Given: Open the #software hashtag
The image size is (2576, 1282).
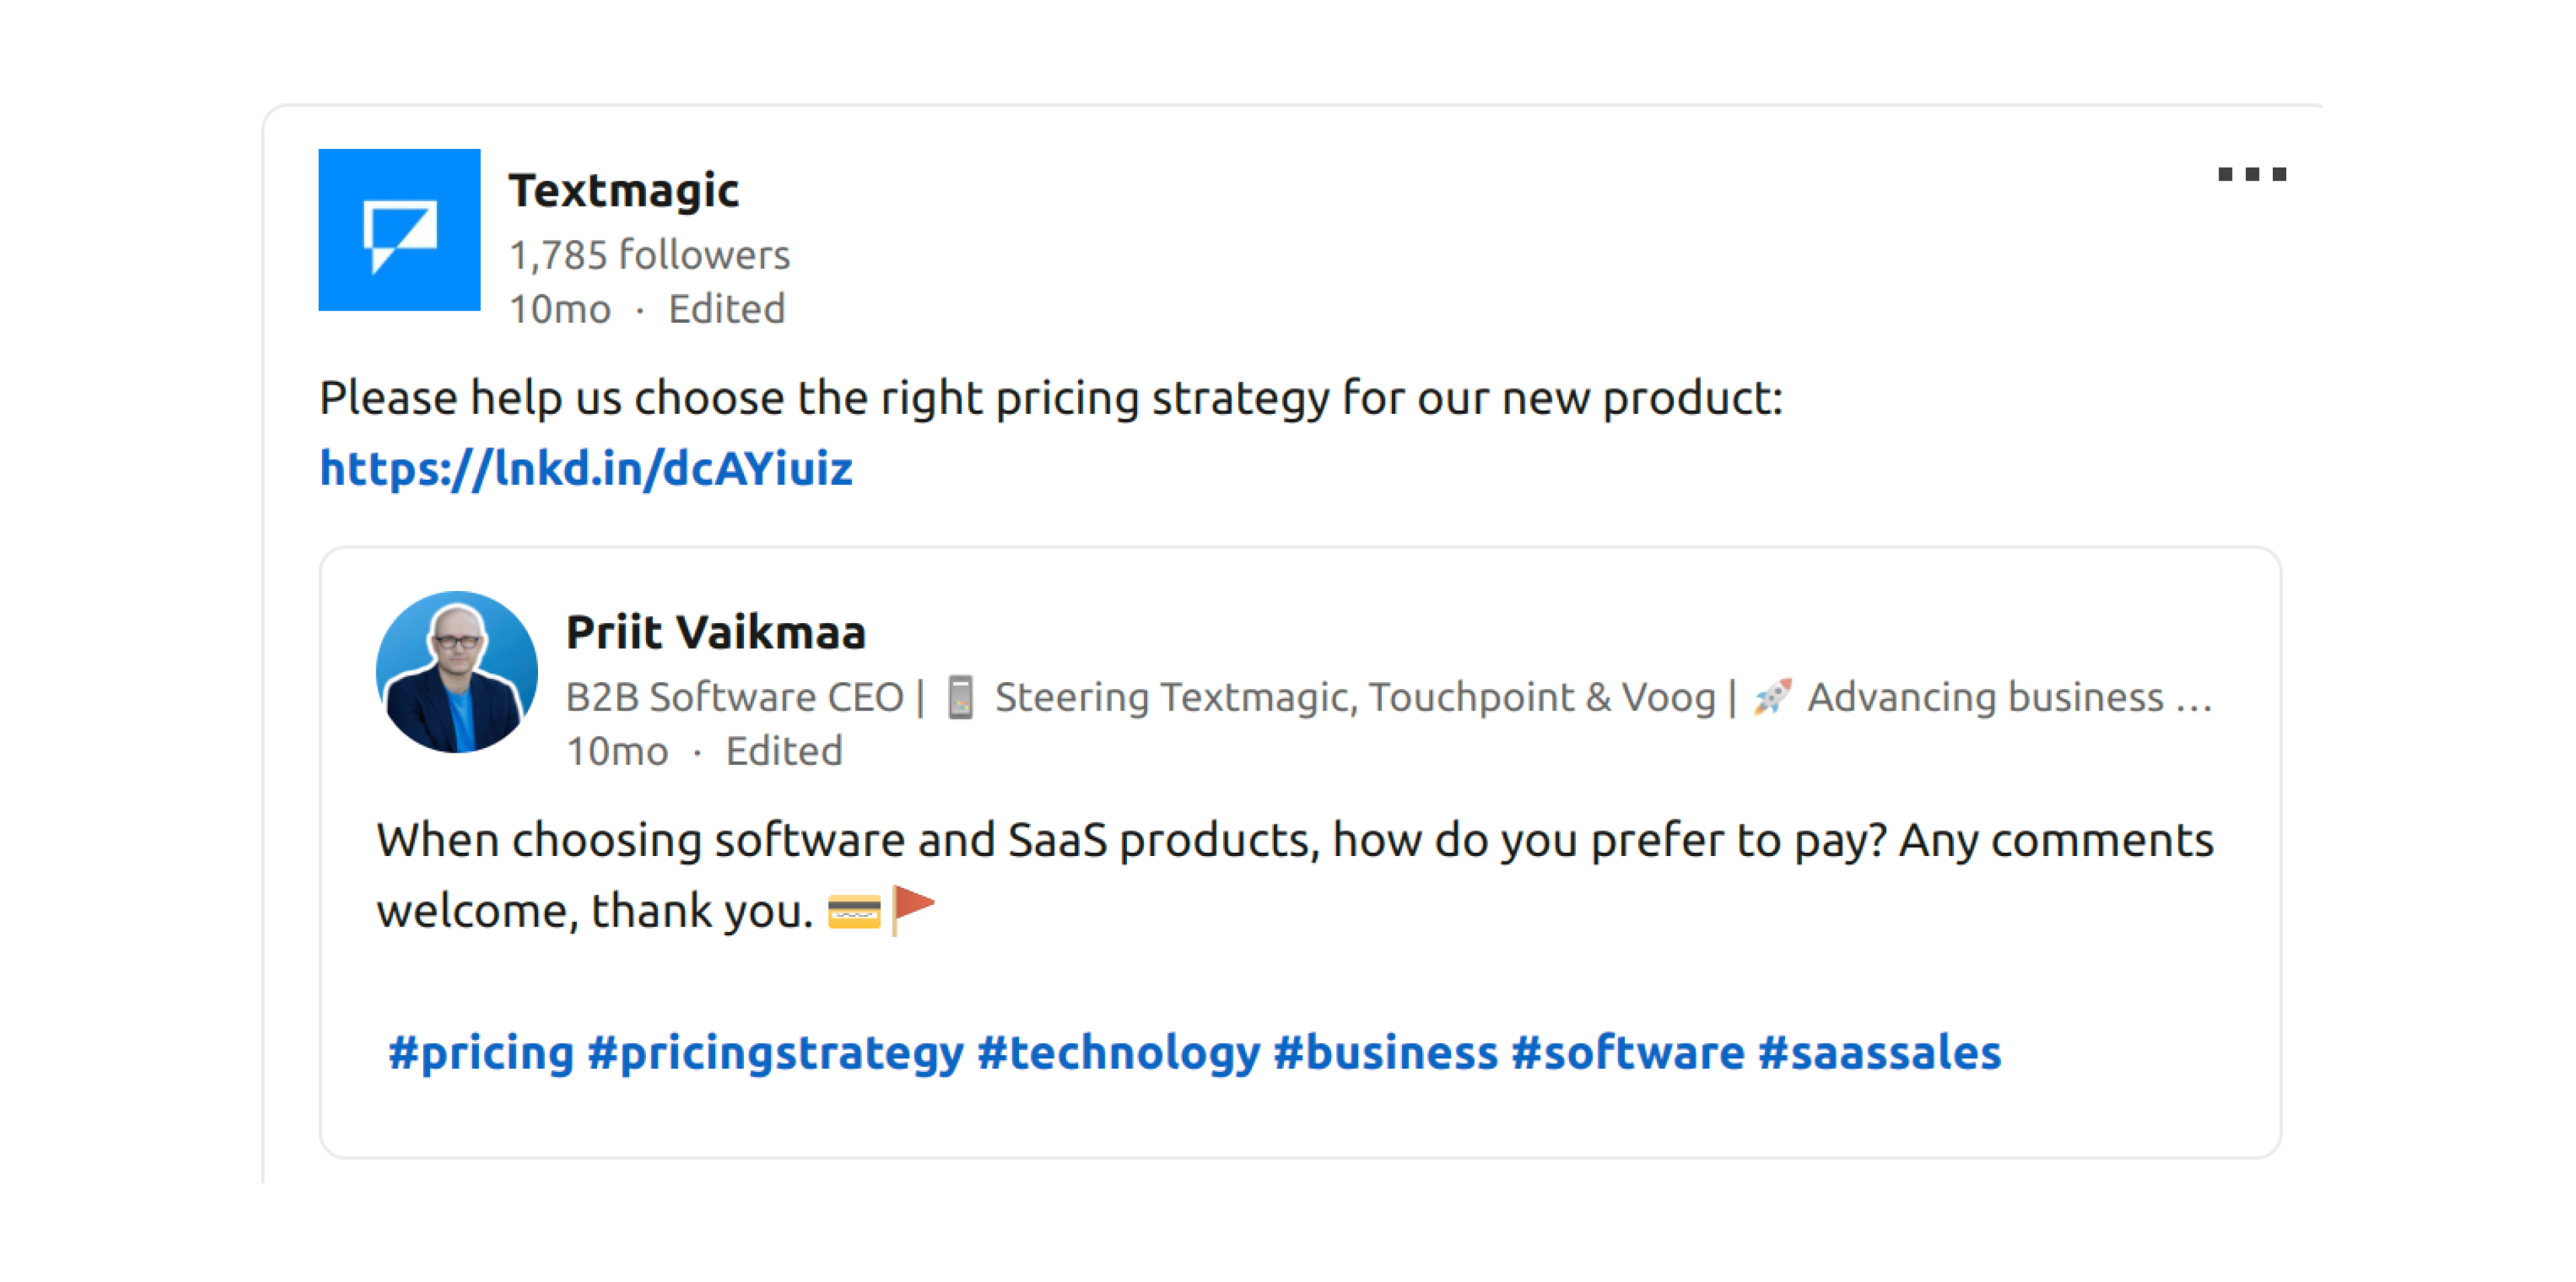Looking at the screenshot, I should point(1628,1051).
